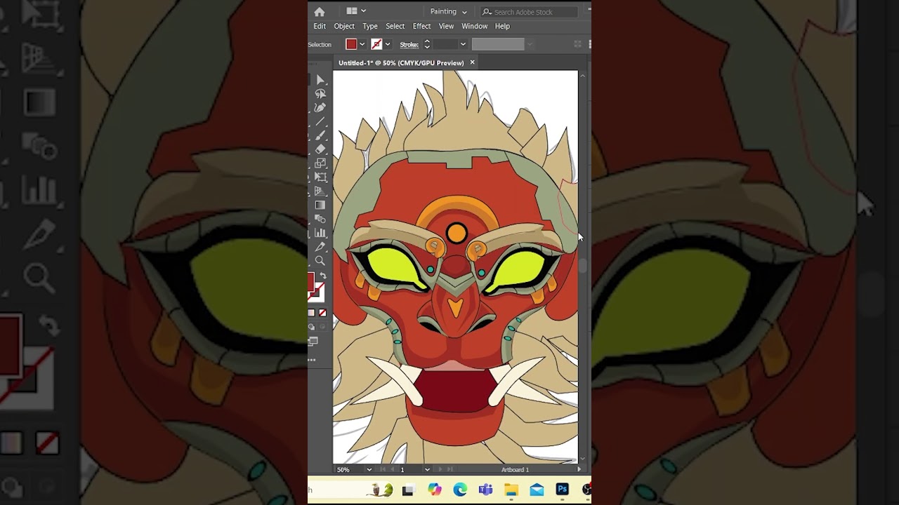Select the Pen tool
Image resolution: width=899 pixels, height=505 pixels.
point(320,107)
